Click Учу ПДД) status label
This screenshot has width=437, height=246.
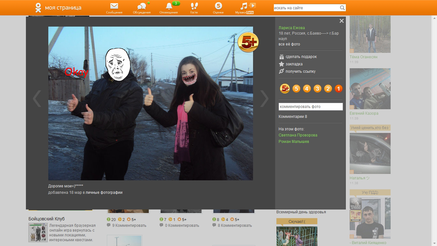pyautogui.click(x=370, y=193)
